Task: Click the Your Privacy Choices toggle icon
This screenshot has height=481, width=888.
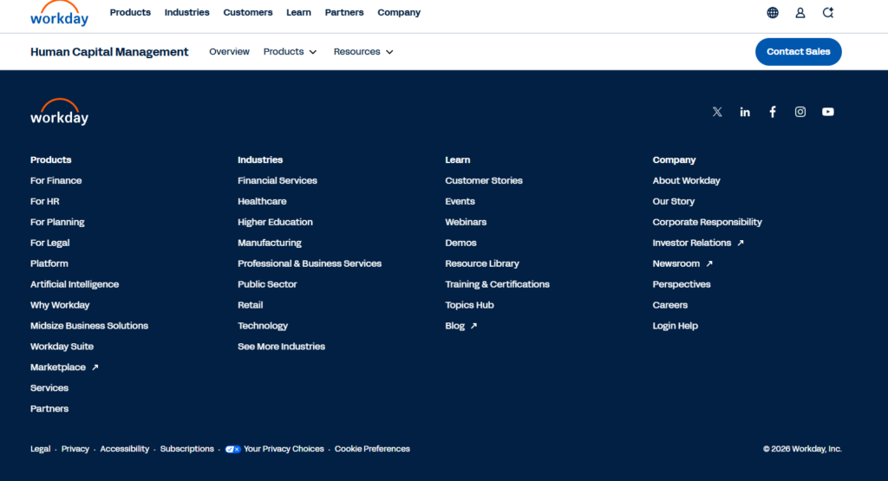Action: tap(232, 449)
